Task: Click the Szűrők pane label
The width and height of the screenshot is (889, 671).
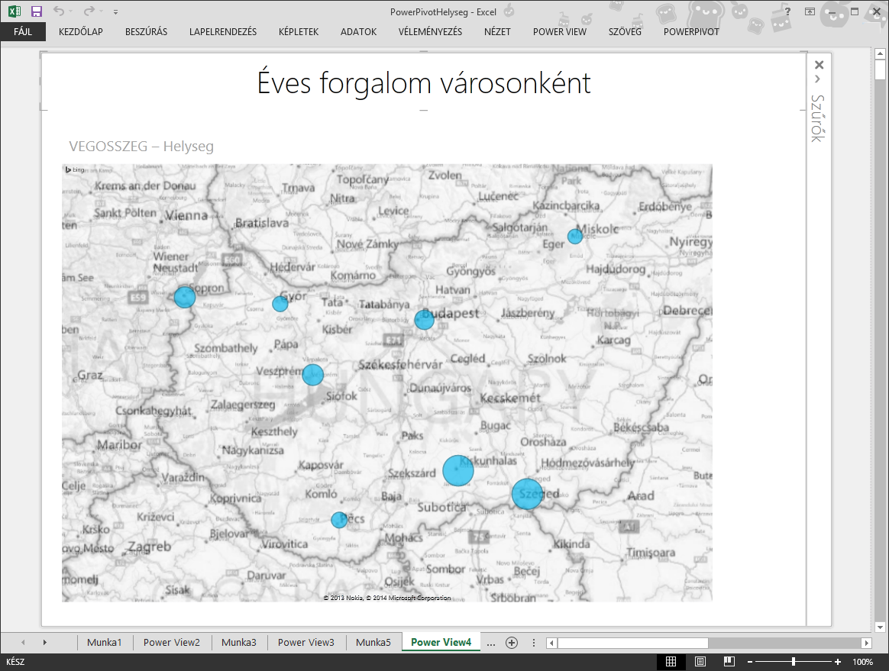Action: [x=817, y=118]
